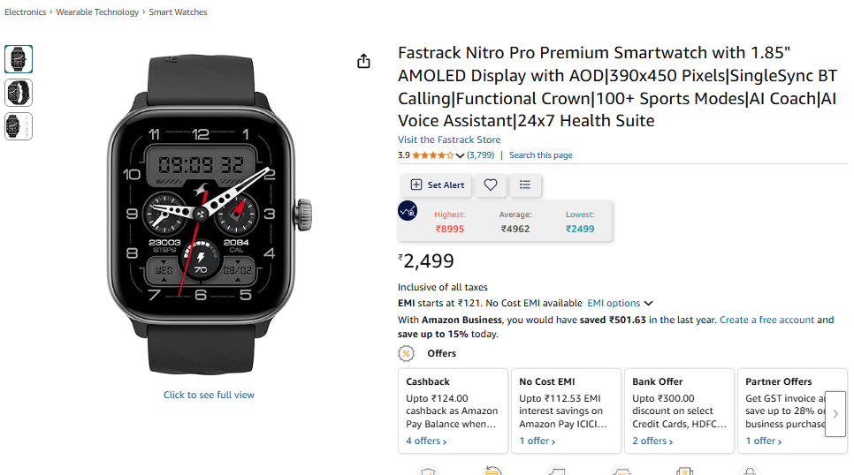Viewport: 854px width, 475px height.
Task: Expand the ratings breakdown chevron
Action: coord(460,156)
